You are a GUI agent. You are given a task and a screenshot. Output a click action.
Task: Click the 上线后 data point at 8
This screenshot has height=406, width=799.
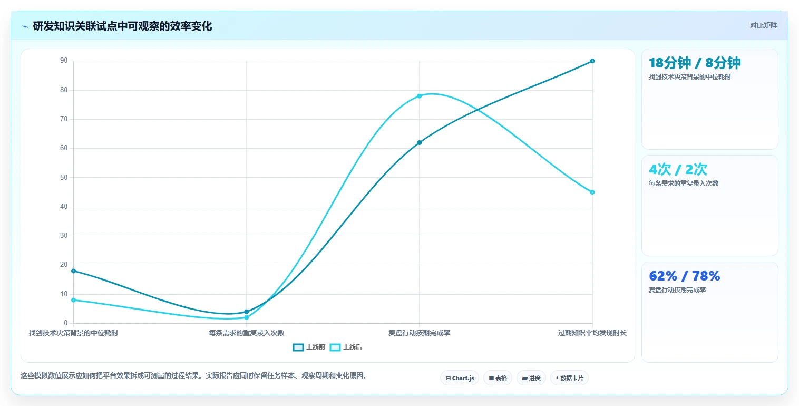pyautogui.click(x=73, y=300)
